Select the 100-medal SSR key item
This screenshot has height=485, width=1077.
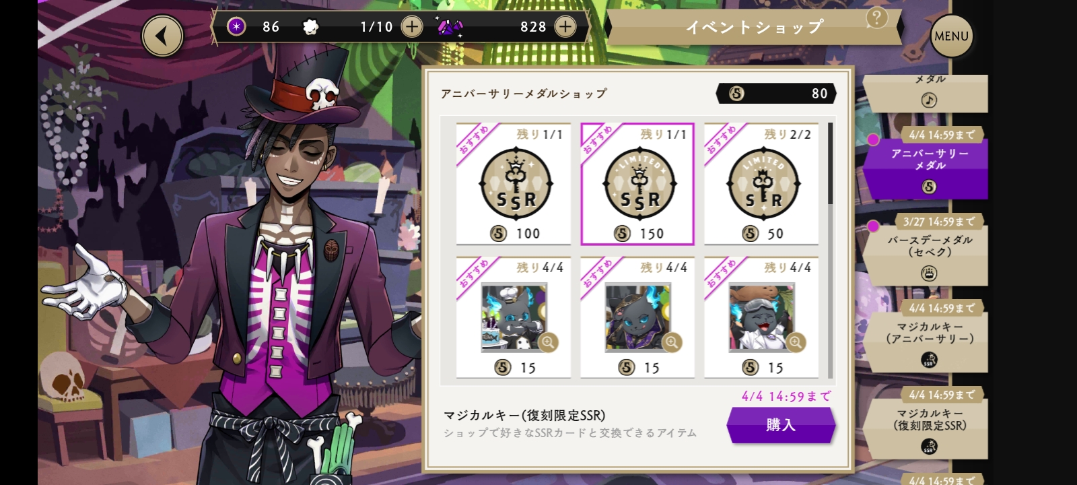[x=514, y=184]
